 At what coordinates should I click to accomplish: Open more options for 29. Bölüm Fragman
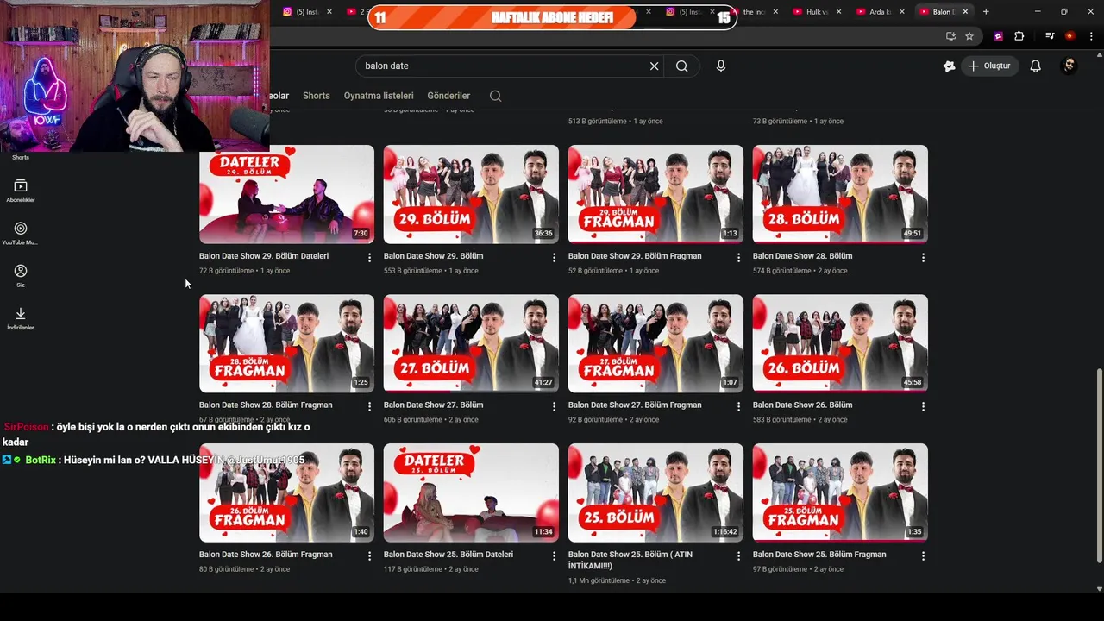click(738, 257)
